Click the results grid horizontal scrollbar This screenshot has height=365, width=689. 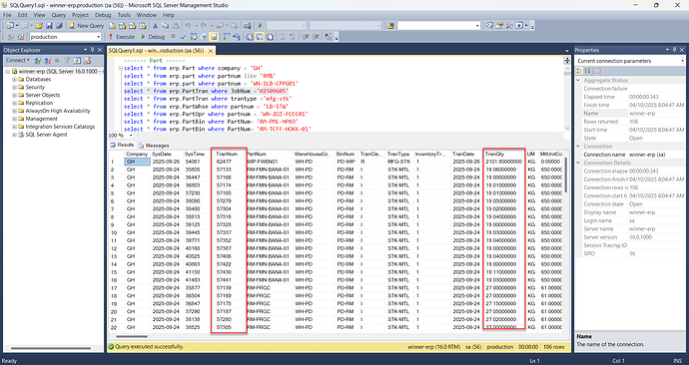click(x=132, y=336)
